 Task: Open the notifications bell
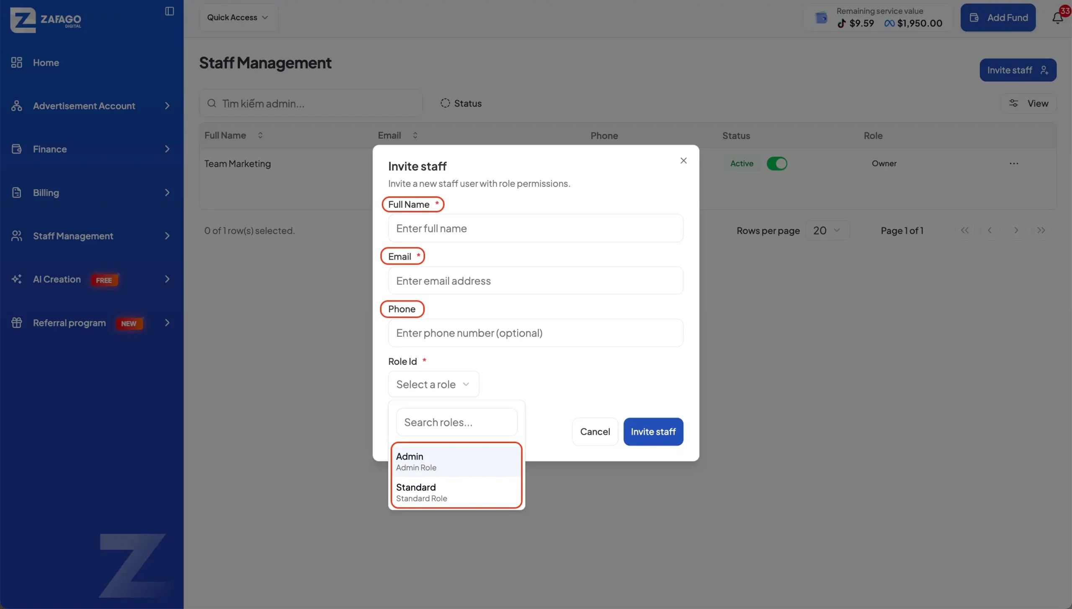(1057, 18)
